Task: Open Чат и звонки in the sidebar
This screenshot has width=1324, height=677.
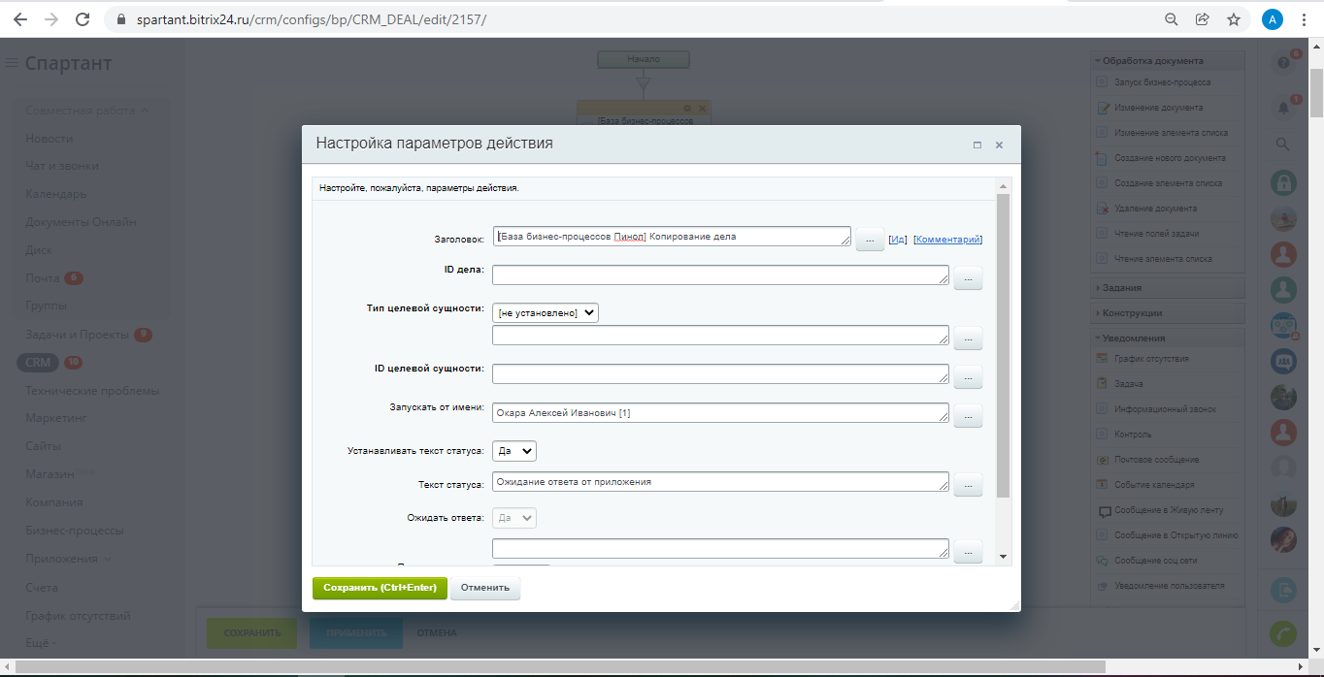Action: (x=62, y=166)
